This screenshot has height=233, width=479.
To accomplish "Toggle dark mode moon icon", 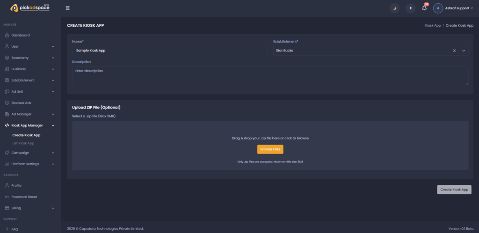I will (394, 8).
